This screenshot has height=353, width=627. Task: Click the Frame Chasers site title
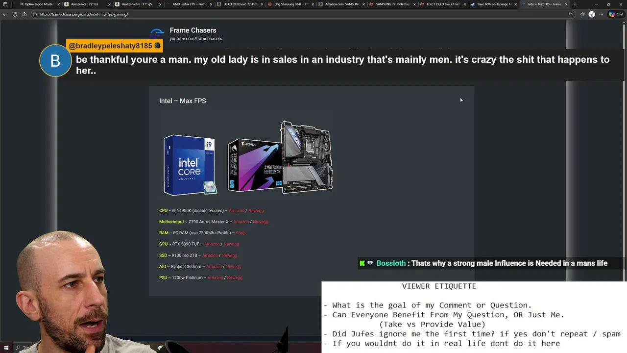point(193,30)
